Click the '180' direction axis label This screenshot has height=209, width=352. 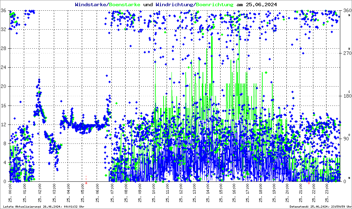[347, 96]
